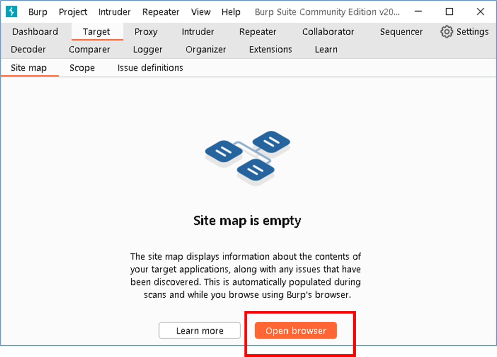Switch to the Collaborator tab

[328, 32]
